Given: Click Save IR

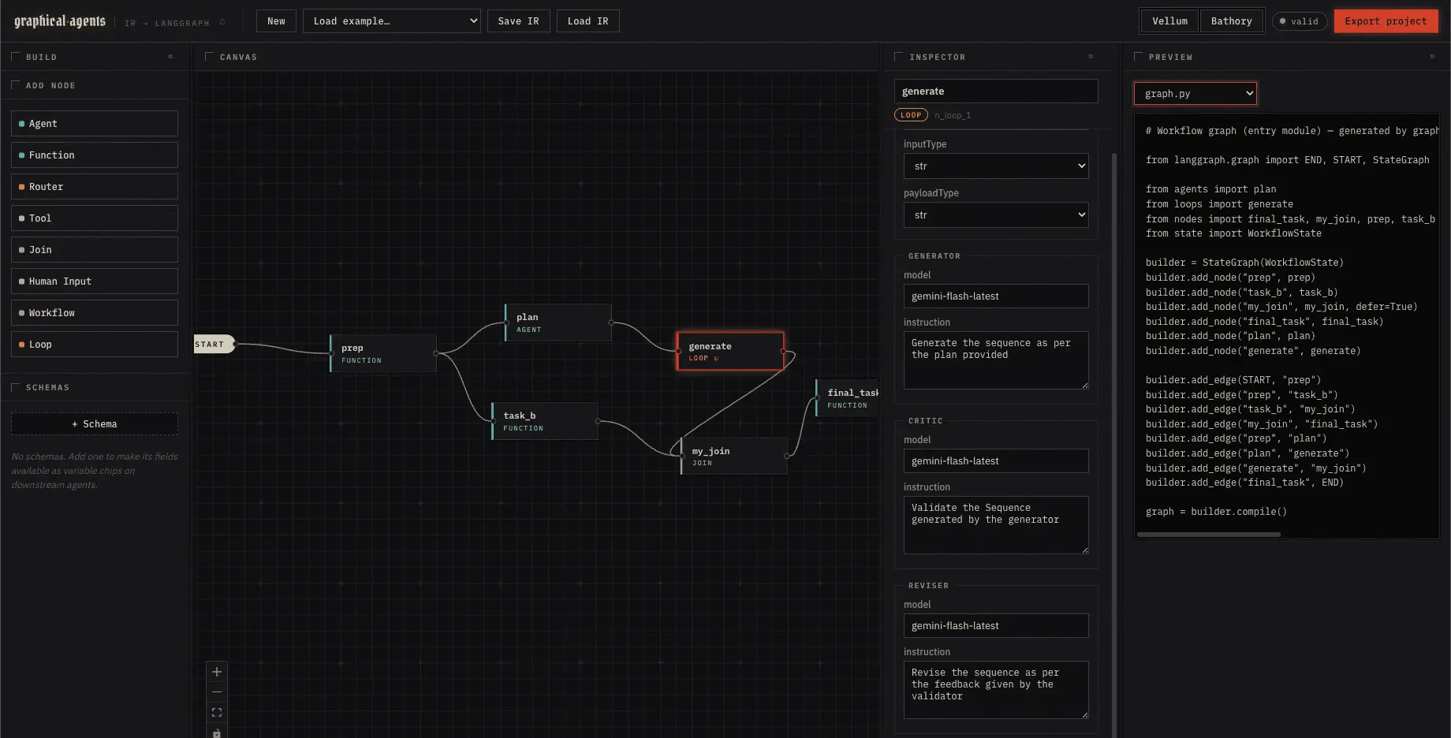Looking at the screenshot, I should [518, 21].
